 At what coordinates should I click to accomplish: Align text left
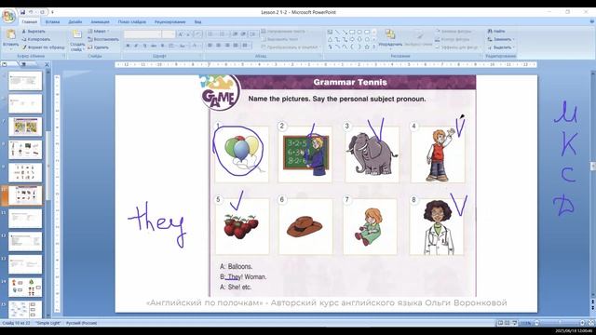[x=210, y=46]
